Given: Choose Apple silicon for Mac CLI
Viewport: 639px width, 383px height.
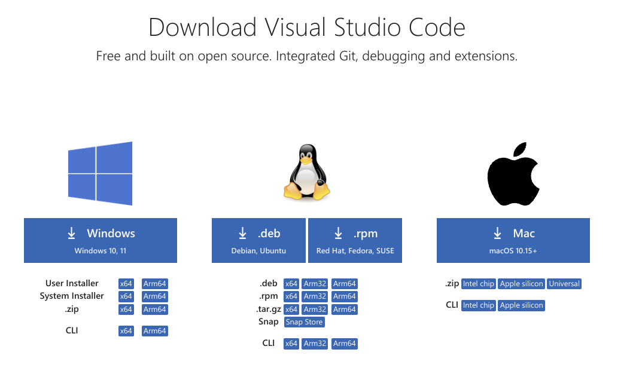Looking at the screenshot, I should (x=522, y=305).
